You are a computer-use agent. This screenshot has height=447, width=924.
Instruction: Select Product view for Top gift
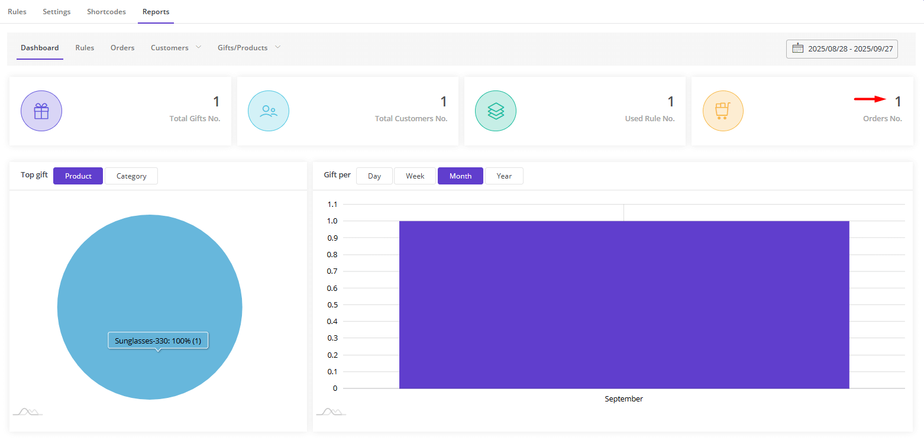pos(78,176)
